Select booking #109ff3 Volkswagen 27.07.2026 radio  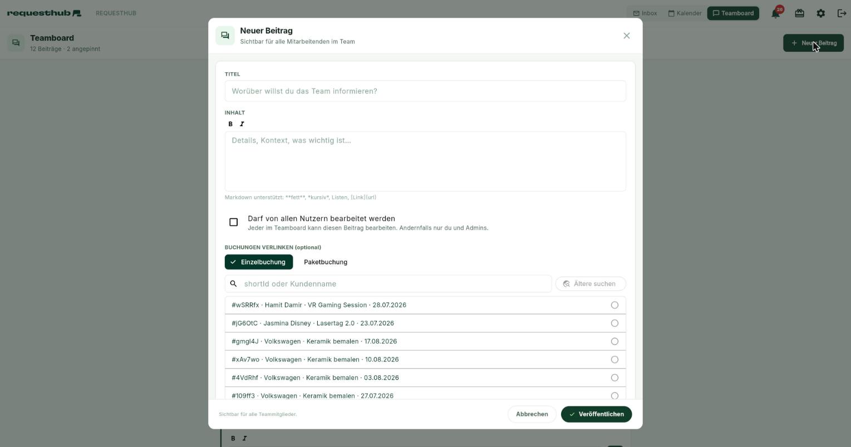click(614, 396)
